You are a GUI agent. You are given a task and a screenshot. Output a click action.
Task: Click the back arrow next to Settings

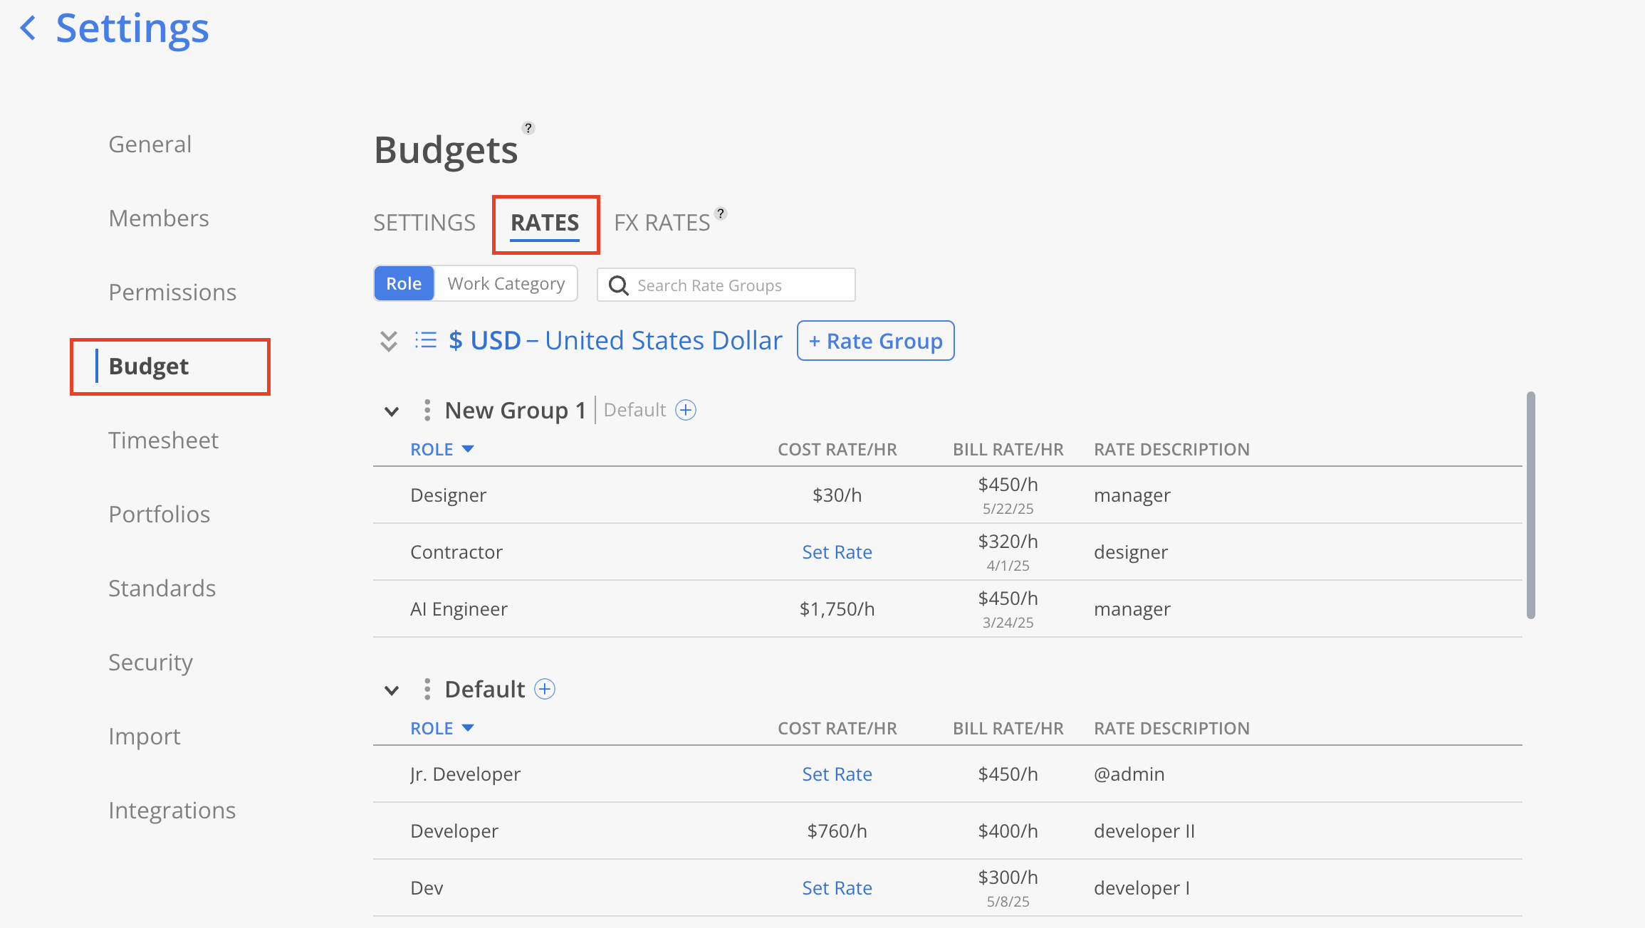tap(28, 28)
